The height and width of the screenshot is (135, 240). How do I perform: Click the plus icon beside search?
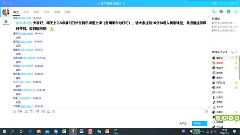[10, 3]
